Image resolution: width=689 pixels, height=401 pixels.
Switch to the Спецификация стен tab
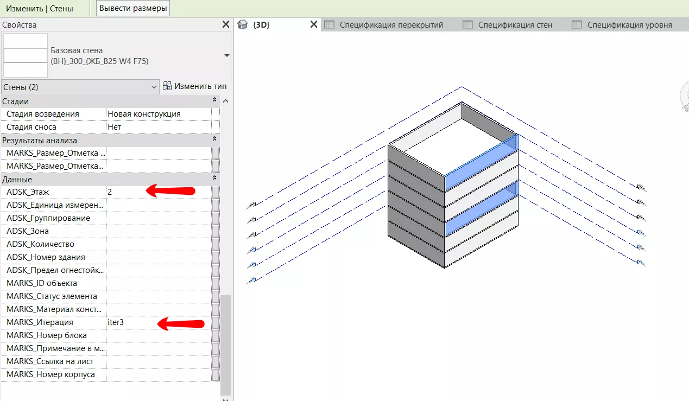pyautogui.click(x=515, y=25)
